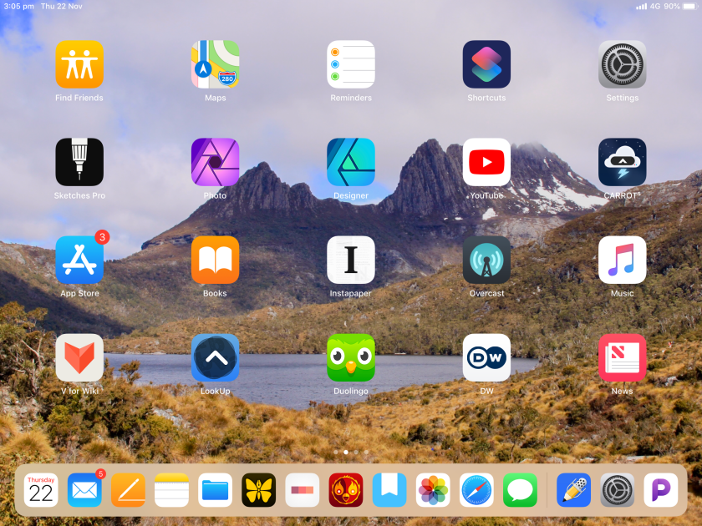
Task: Launch Maps from the home screen
Action: pos(215,64)
